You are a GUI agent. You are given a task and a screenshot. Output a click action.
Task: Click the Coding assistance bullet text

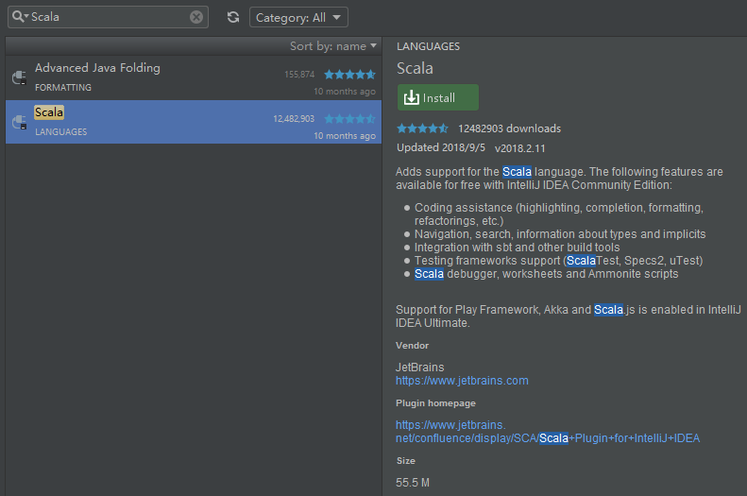559,214
